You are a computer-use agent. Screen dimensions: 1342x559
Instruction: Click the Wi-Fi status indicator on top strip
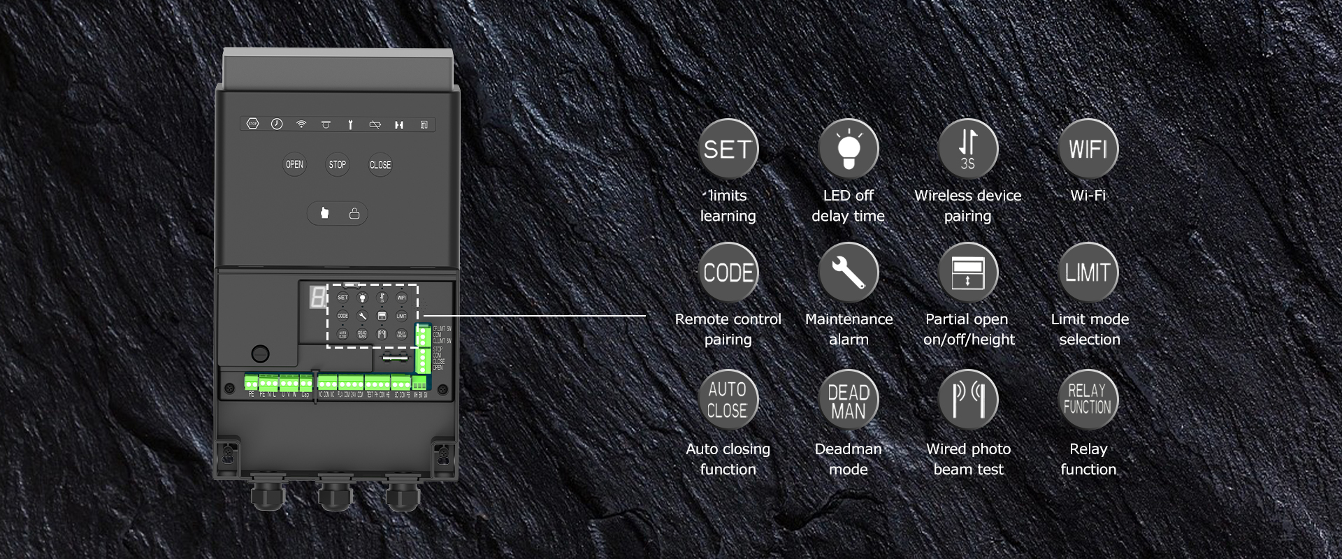point(301,124)
